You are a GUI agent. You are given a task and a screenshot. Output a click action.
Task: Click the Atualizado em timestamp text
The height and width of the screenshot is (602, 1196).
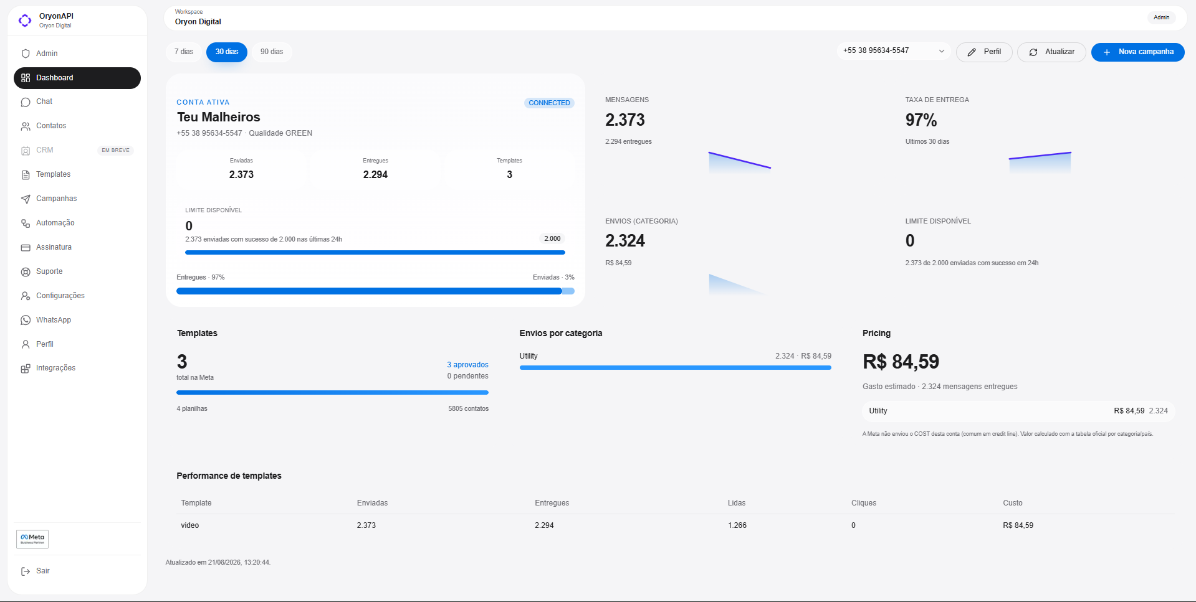tap(218, 563)
